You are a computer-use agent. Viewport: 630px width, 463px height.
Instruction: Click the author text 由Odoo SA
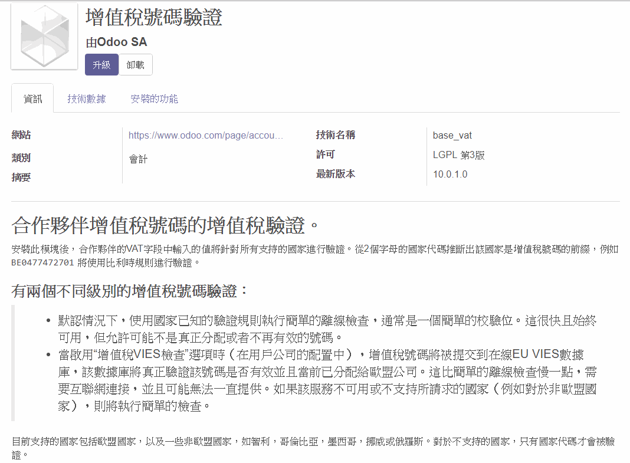pyautogui.click(x=117, y=42)
